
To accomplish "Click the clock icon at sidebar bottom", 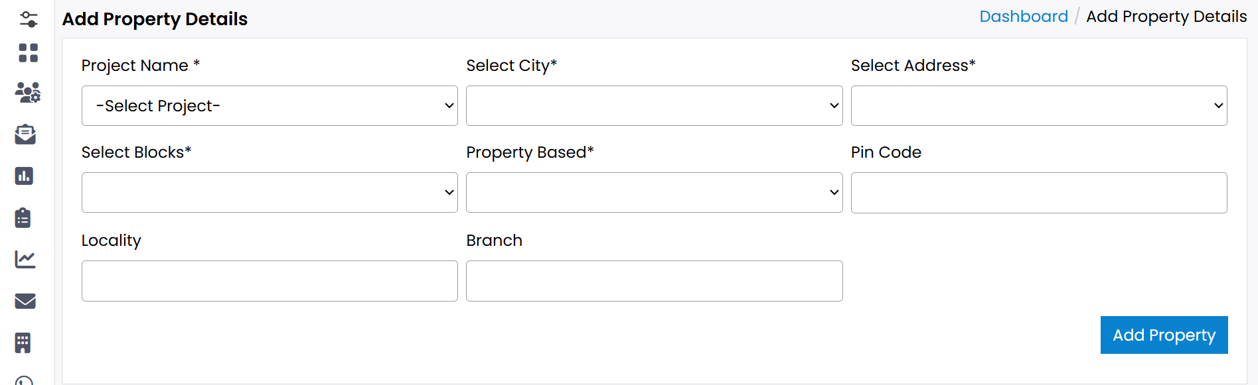I will [25, 380].
